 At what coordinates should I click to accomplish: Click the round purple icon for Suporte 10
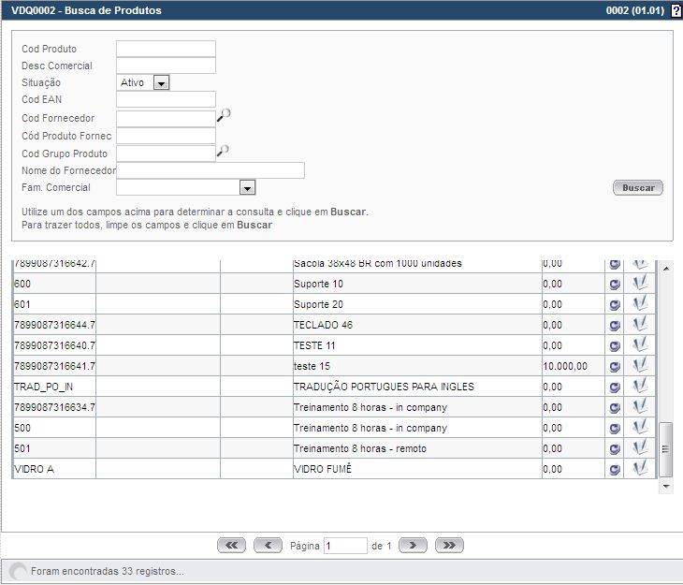(x=615, y=285)
